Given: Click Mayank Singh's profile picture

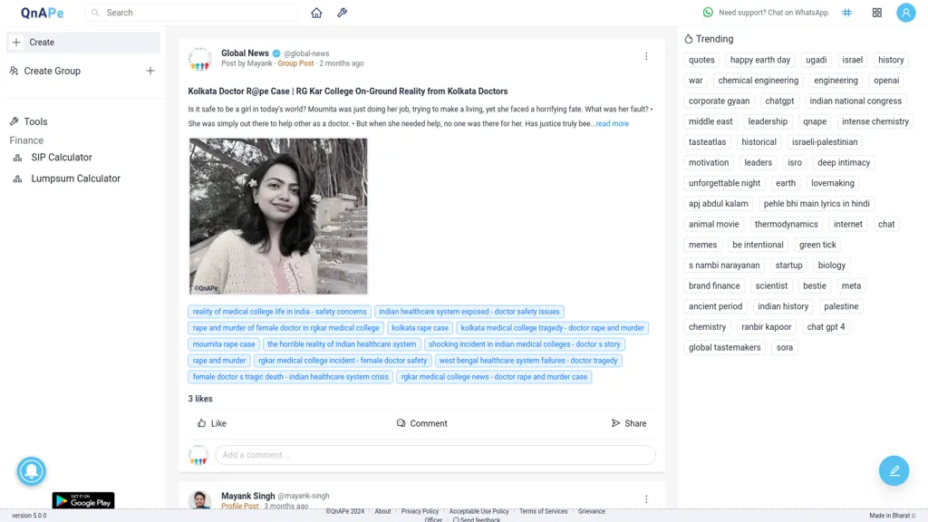Looking at the screenshot, I should pyautogui.click(x=200, y=500).
